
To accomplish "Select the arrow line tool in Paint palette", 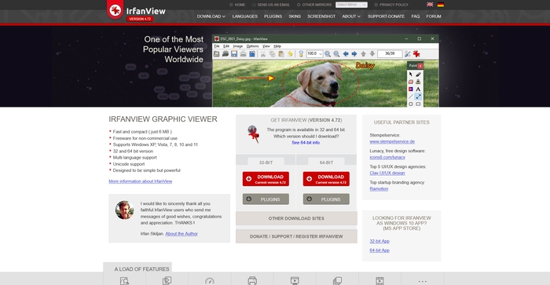I will click(418, 97).
